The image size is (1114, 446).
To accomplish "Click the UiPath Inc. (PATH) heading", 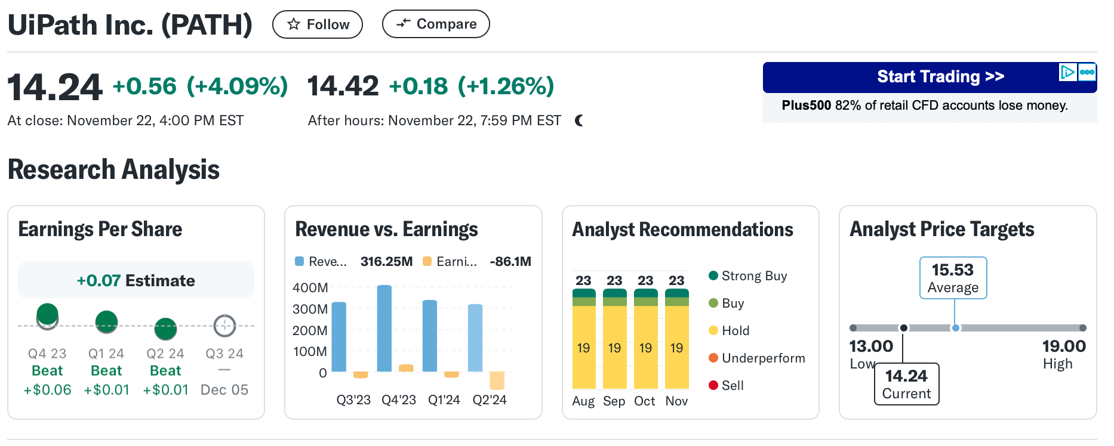I will click(130, 24).
